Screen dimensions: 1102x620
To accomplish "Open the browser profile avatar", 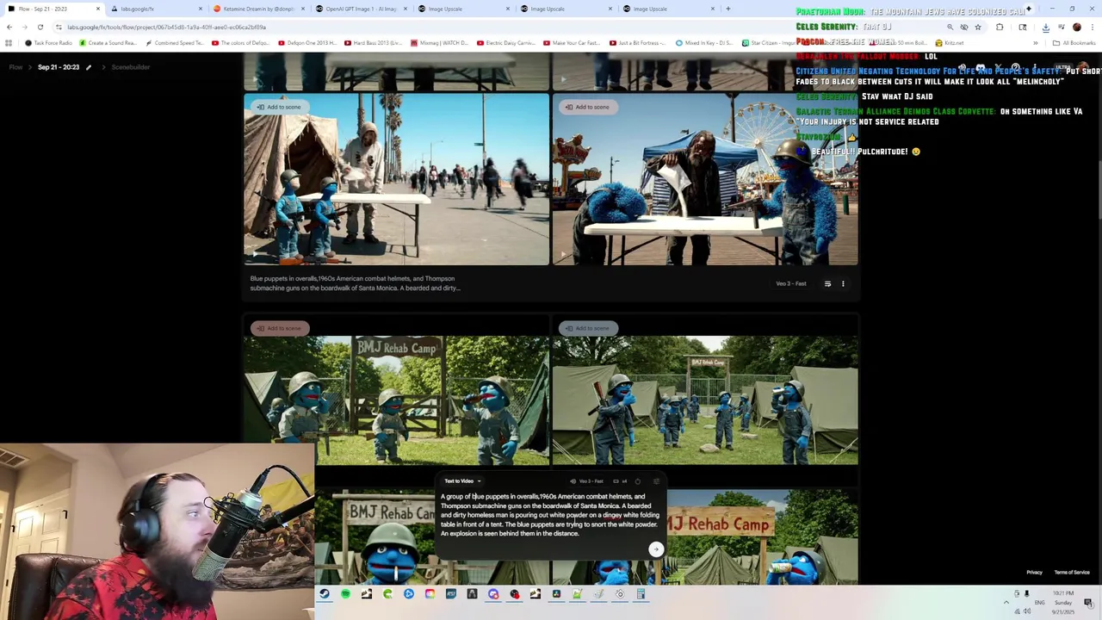I will (1076, 27).
